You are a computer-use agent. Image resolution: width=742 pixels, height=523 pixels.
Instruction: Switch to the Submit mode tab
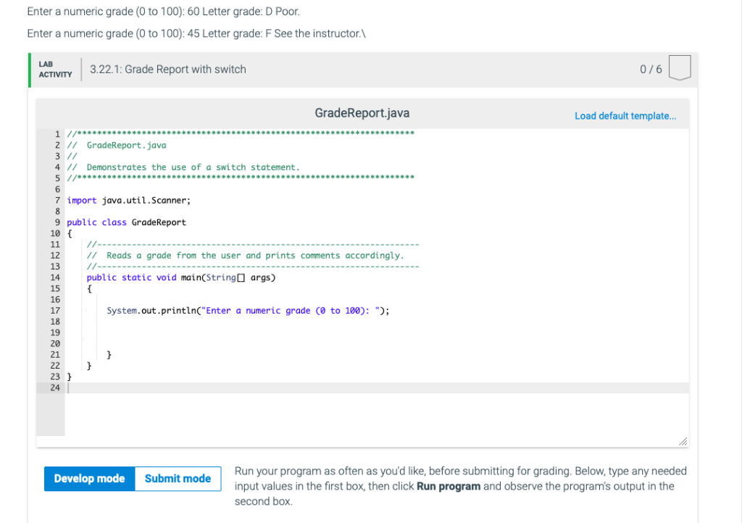[x=177, y=478]
